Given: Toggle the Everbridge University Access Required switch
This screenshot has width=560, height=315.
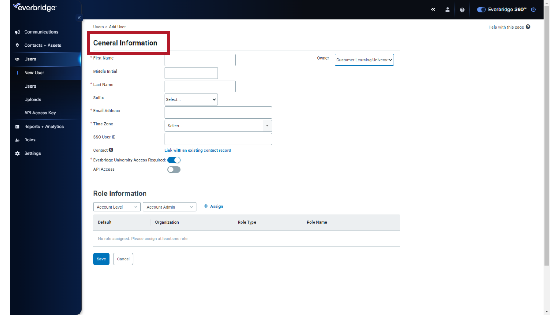Looking at the screenshot, I should tap(174, 160).
